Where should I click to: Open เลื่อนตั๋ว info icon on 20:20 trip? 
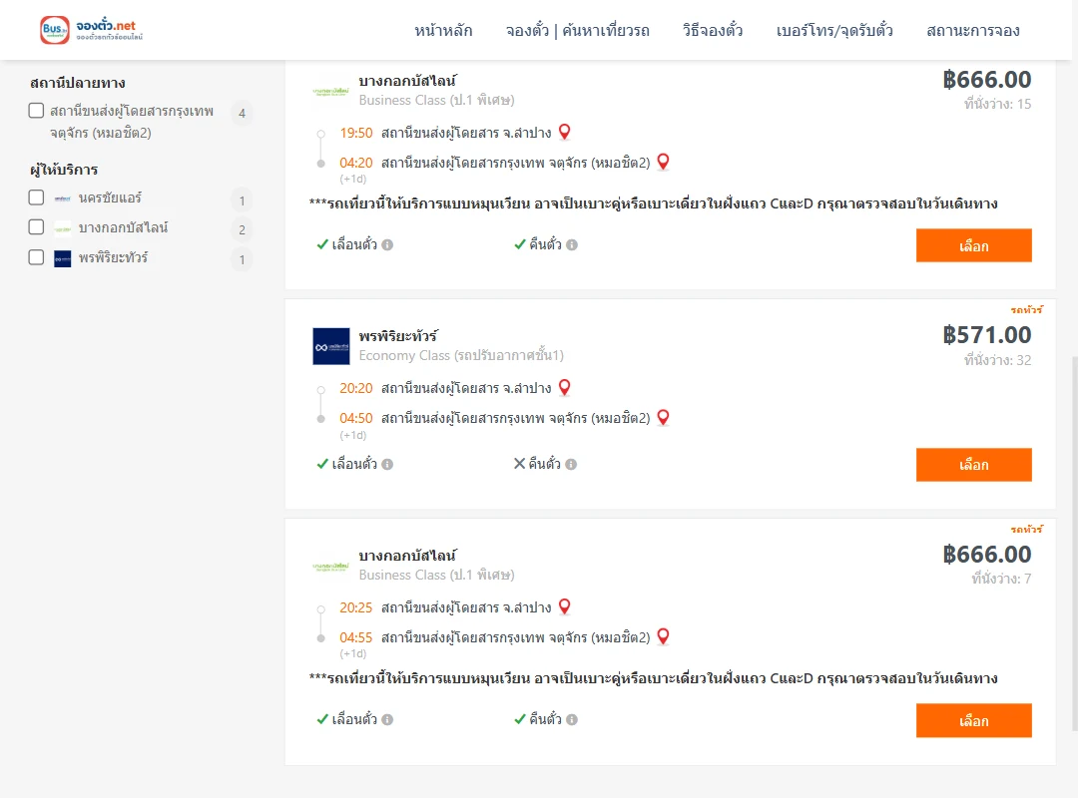(387, 464)
